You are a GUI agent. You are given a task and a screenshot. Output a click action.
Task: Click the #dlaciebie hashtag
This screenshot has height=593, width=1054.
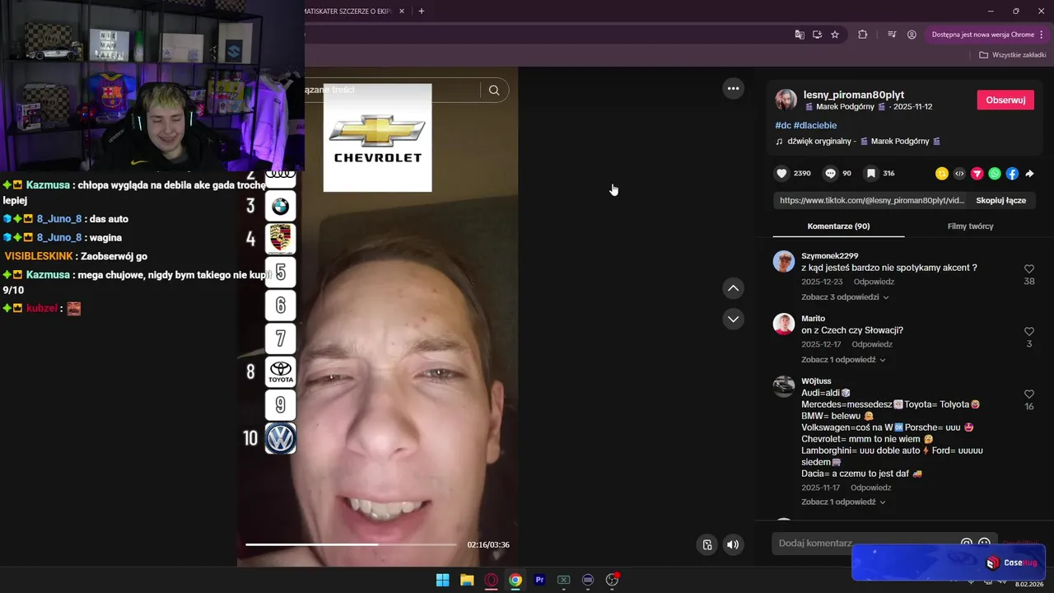point(815,125)
